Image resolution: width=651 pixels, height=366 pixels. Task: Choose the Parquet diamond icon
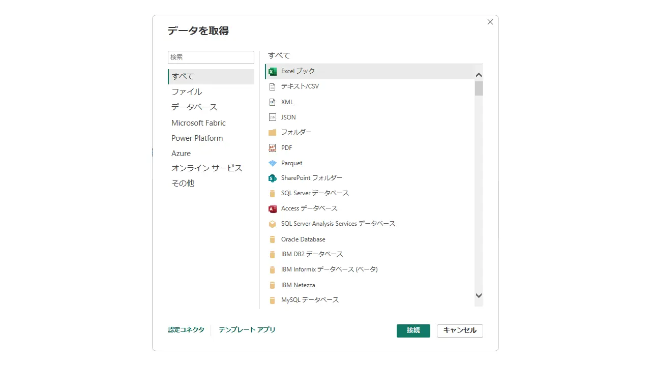[x=273, y=163]
